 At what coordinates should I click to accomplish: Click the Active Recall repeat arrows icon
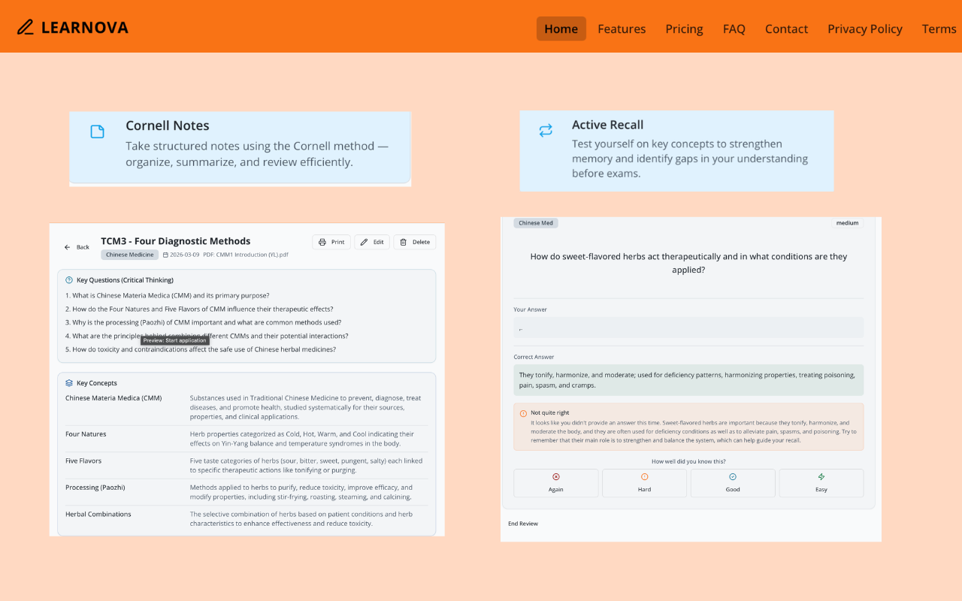pyautogui.click(x=546, y=131)
